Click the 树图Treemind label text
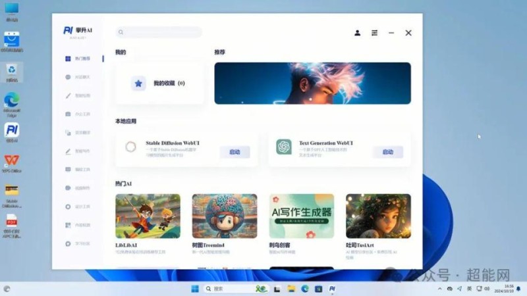Viewport: 527px width, 296px height. pyautogui.click(x=208, y=245)
